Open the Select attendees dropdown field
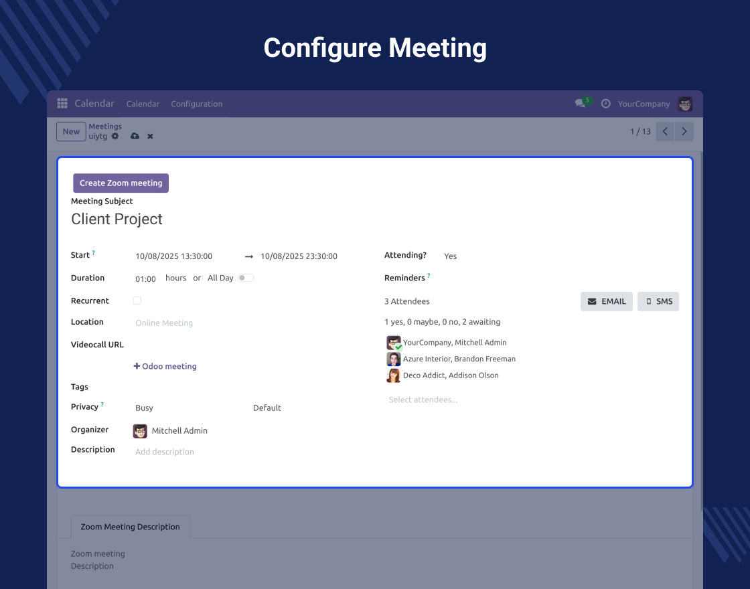750x589 pixels. point(469,400)
